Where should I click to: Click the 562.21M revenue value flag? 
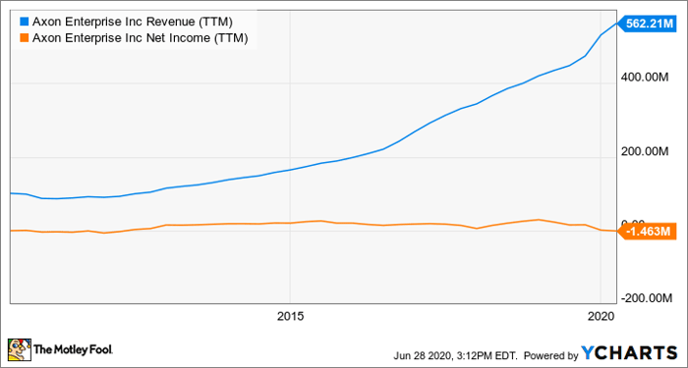point(648,25)
